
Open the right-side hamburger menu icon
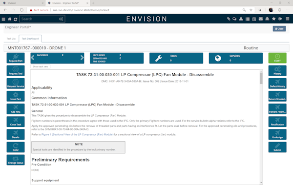click(x=288, y=19)
